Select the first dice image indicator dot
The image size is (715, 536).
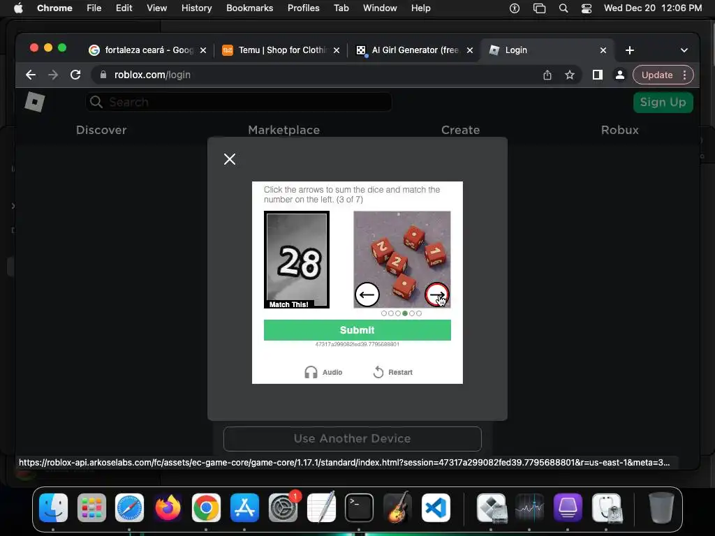click(x=384, y=313)
